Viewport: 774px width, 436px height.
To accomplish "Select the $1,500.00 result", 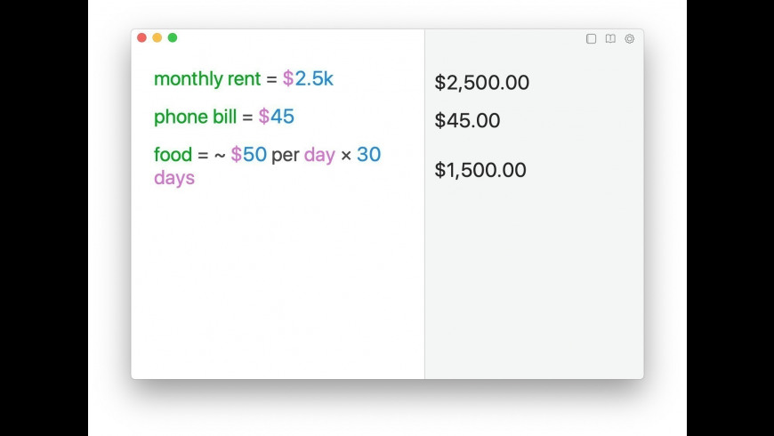I will coord(480,170).
